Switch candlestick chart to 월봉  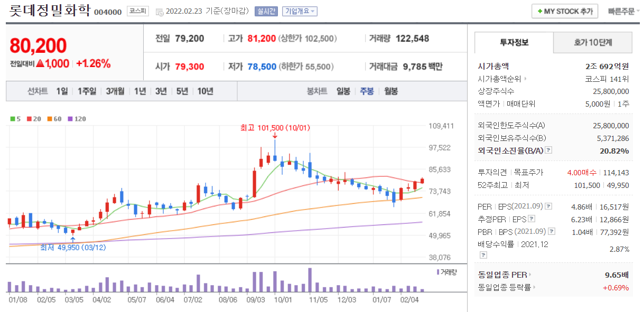pos(391,91)
